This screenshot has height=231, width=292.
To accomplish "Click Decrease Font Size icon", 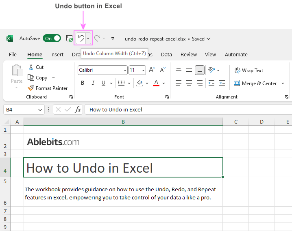I will click(163, 70).
